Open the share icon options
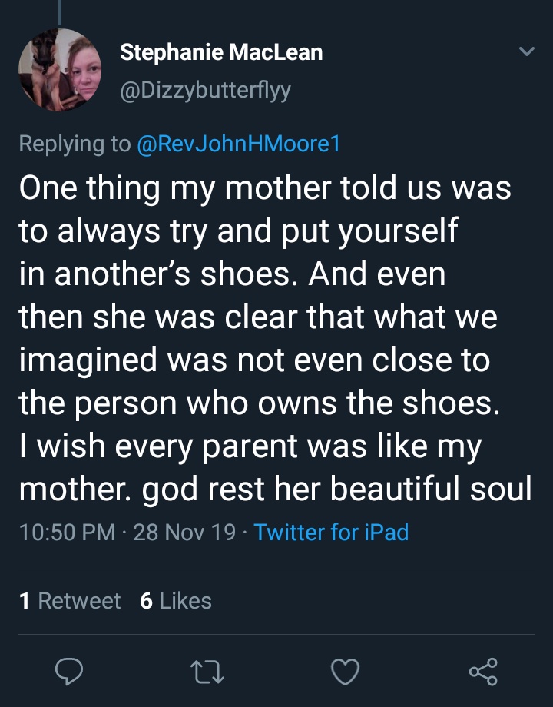 click(x=483, y=672)
